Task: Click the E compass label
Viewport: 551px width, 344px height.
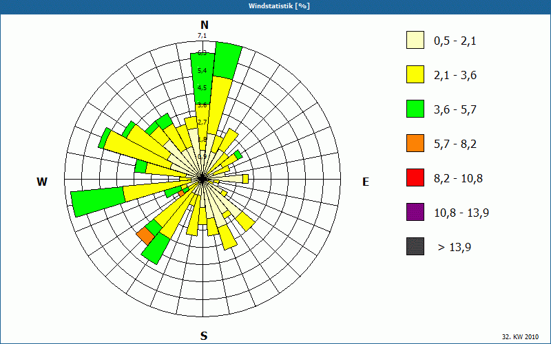Action: [x=366, y=182]
